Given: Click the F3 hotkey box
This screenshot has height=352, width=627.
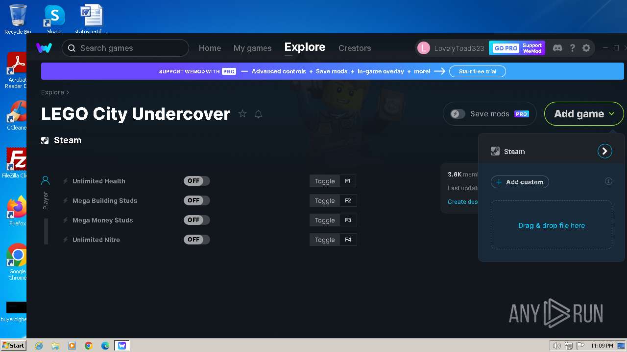Looking at the screenshot, I should (348, 220).
